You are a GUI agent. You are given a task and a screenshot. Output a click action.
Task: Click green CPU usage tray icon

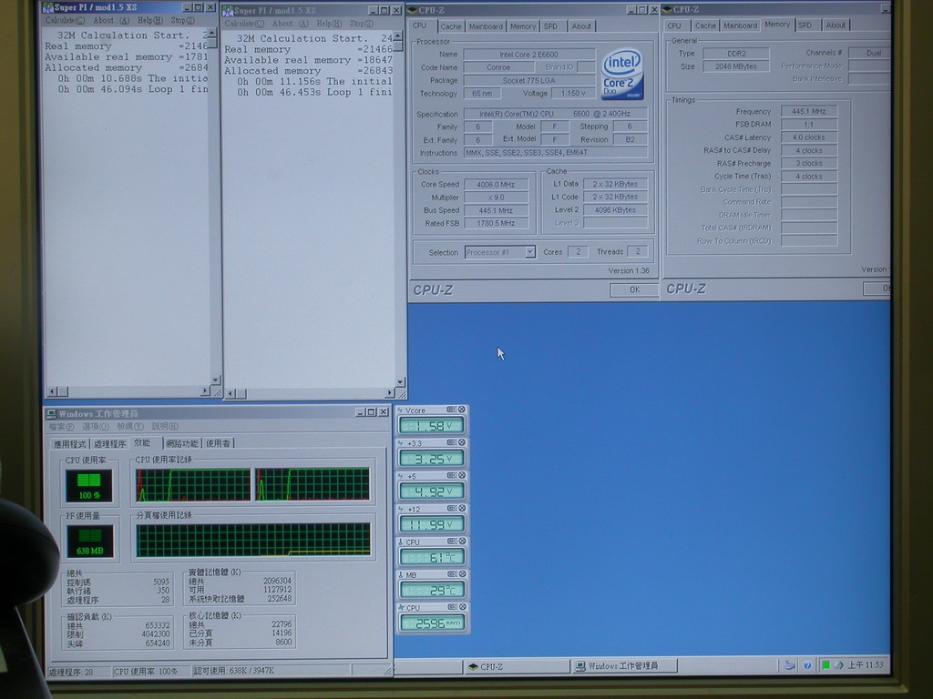pyautogui.click(x=825, y=664)
